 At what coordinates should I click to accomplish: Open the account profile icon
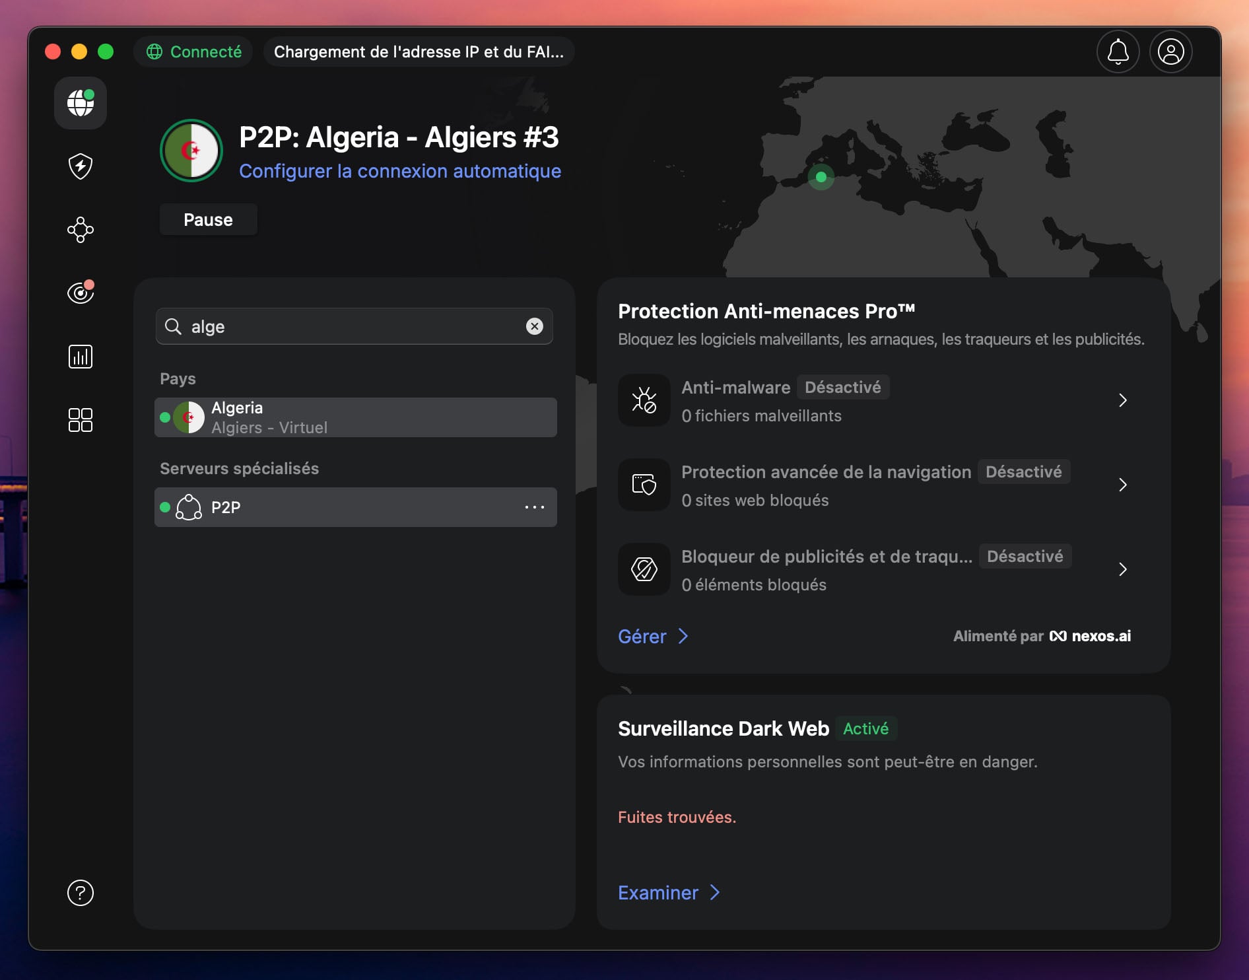coord(1171,52)
